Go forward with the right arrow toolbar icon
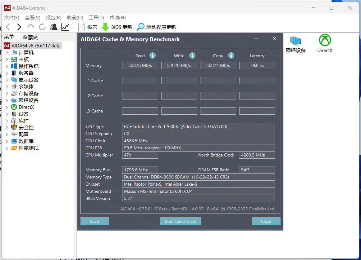Viewport: 361px width, 260px height. [x=19, y=27]
